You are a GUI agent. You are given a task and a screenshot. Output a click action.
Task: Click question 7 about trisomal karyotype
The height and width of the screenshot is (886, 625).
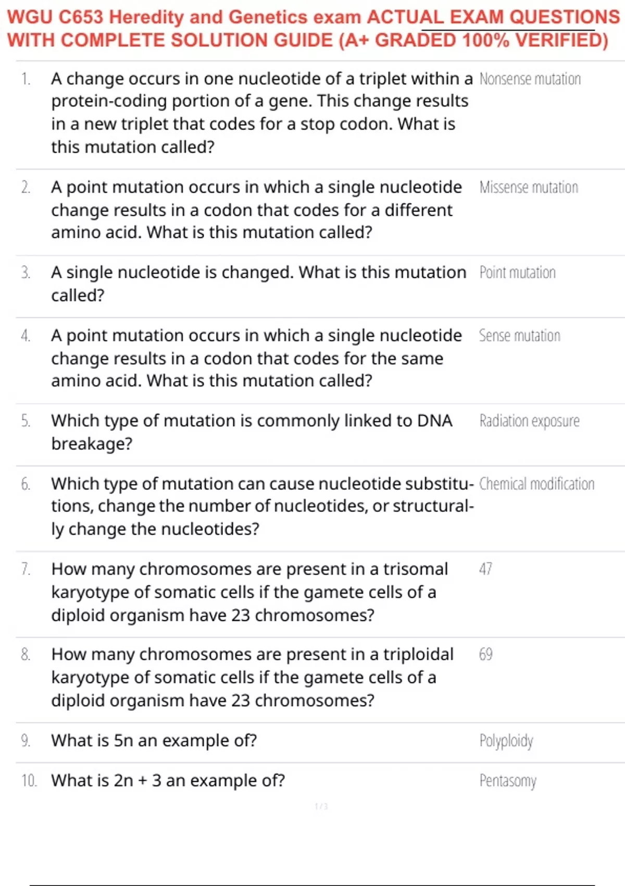click(x=249, y=592)
